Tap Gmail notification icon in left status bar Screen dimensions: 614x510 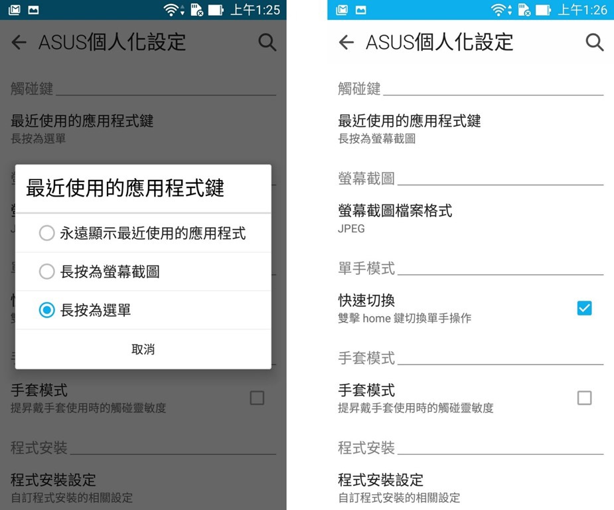click(x=14, y=10)
